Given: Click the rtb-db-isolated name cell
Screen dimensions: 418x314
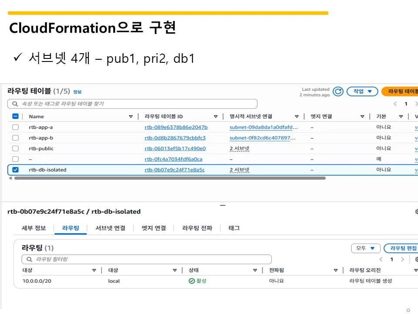Looking at the screenshot, I should pos(47,170).
